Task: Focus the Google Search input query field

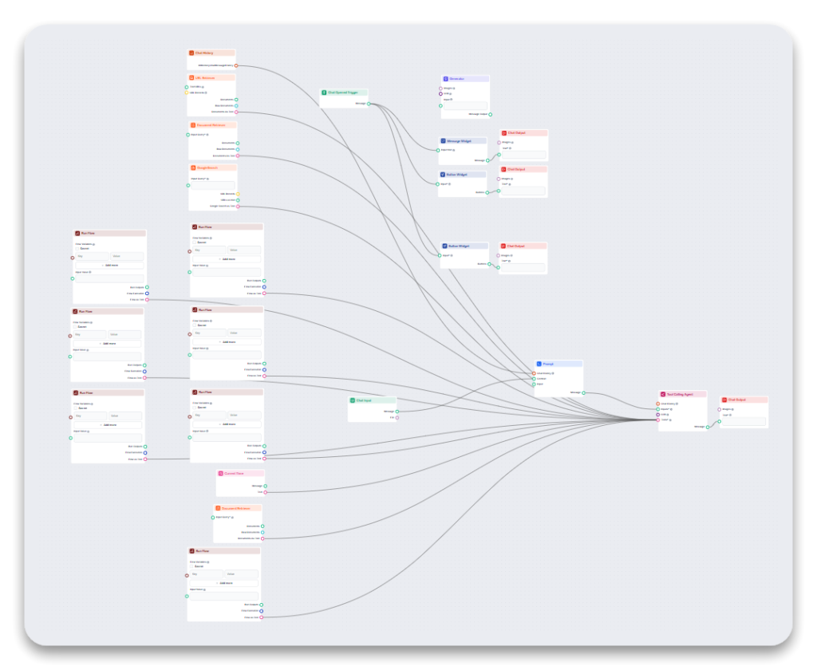Action: coord(213,185)
